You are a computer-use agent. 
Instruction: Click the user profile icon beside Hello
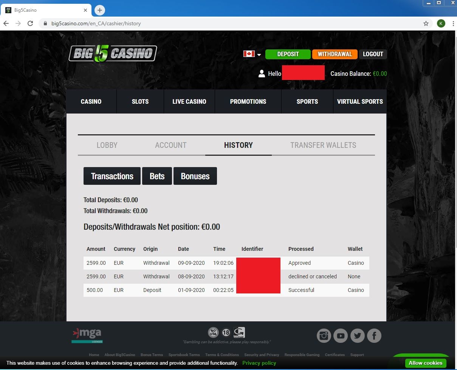pyautogui.click(x=262, y=74)
